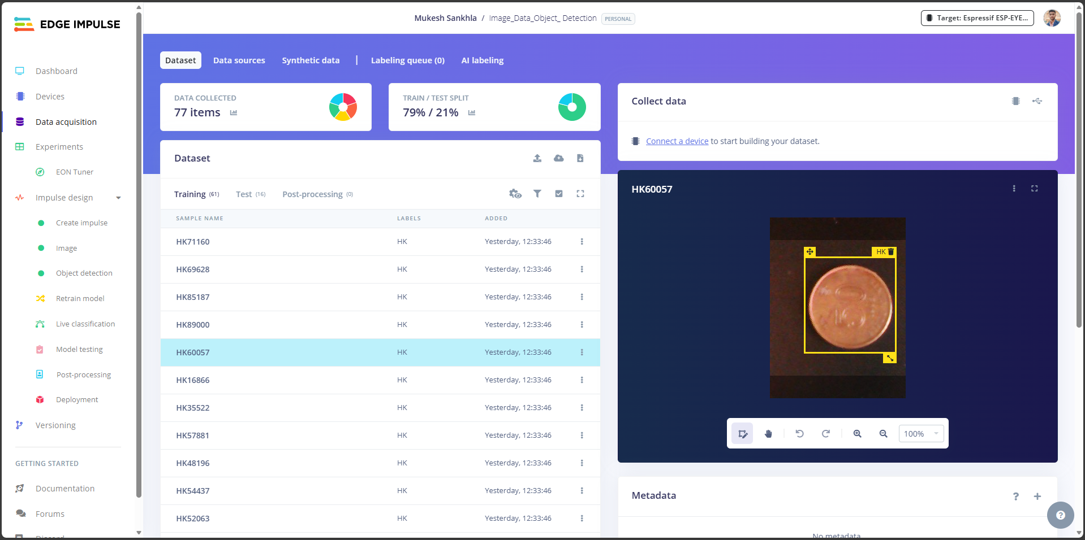Expand the dataset list to full screen
Viewport: 1085px width, 540px height.
(x=580, y=194)
